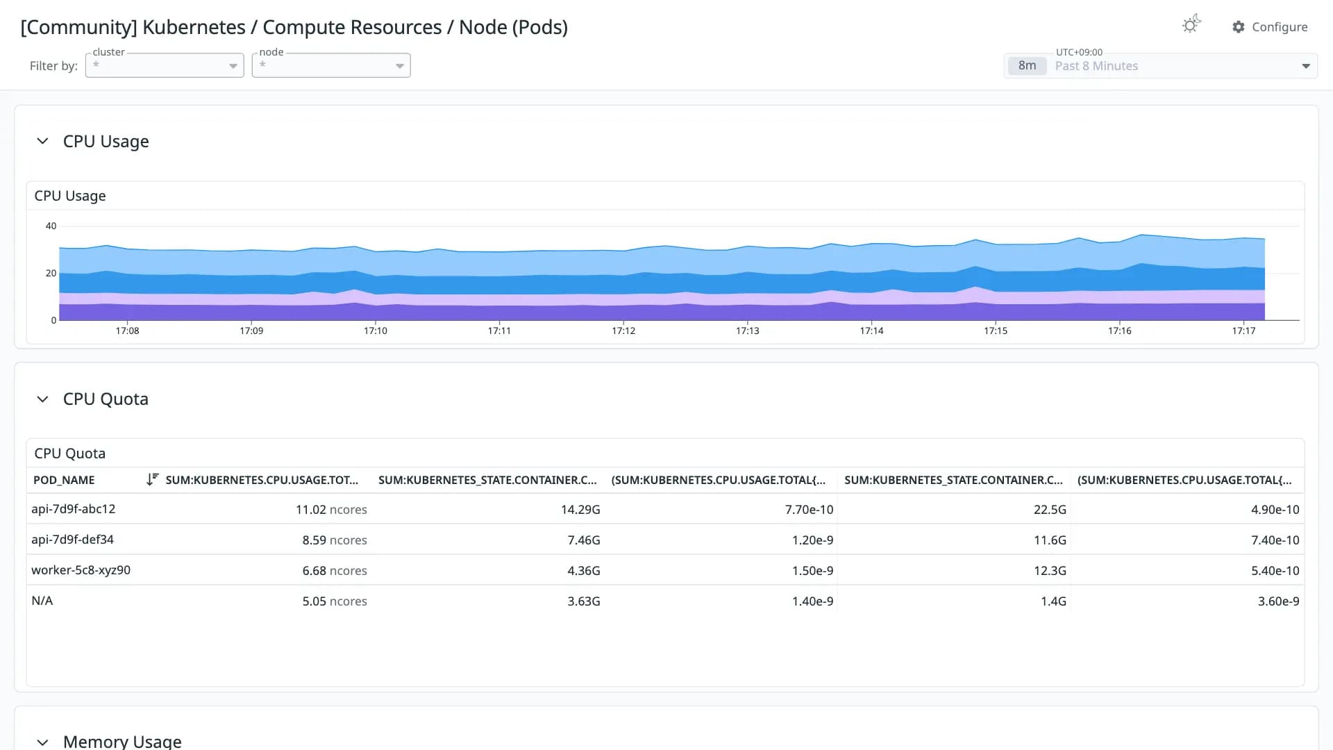Collapse the Memory Usage section
Viewport: 1333px width, 750px height.
[42, 742]
